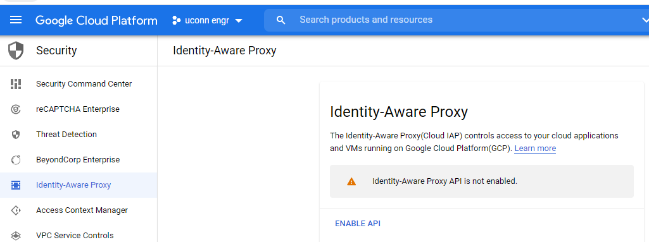
Task: Click the VPC Service Controls icon
Action: point(16,236)
